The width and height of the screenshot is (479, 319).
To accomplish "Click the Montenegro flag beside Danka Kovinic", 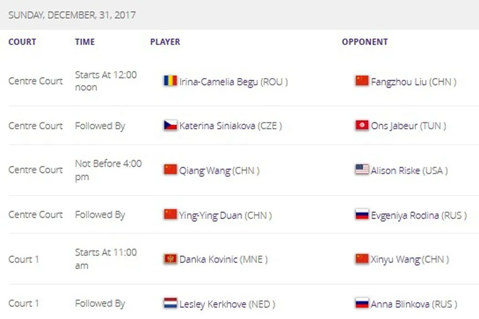I will [170, 259].
